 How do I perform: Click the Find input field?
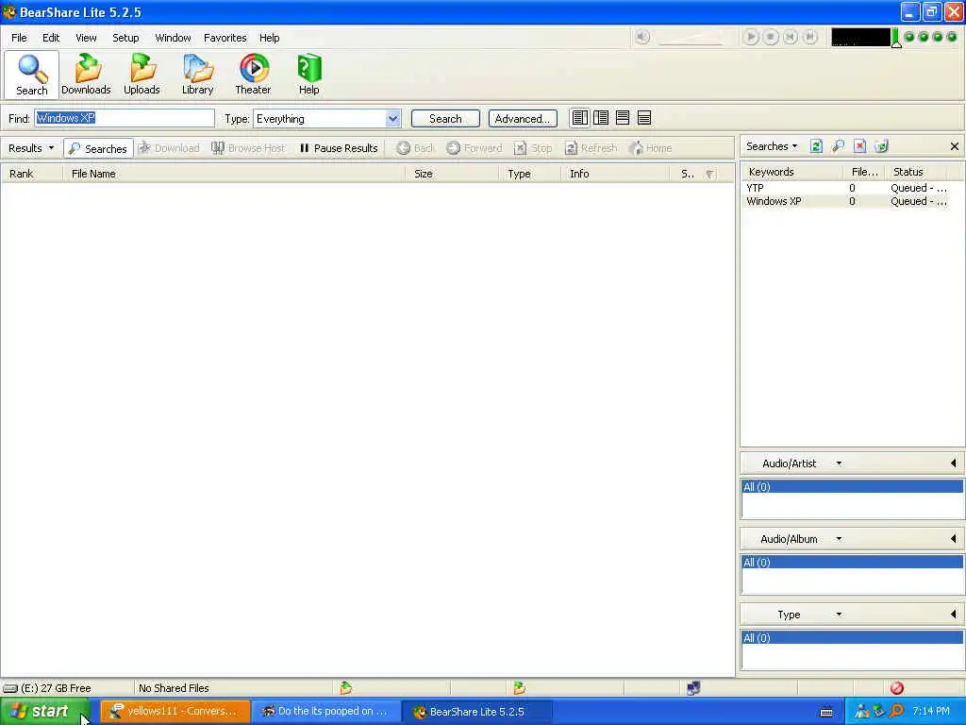(125, 118)
